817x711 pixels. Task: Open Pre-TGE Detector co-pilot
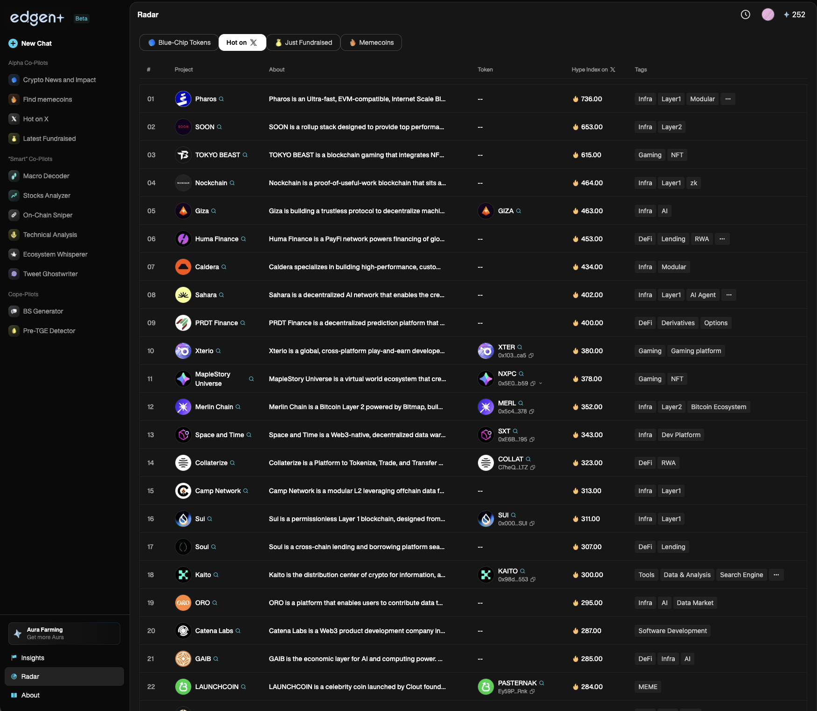point(49,331)
